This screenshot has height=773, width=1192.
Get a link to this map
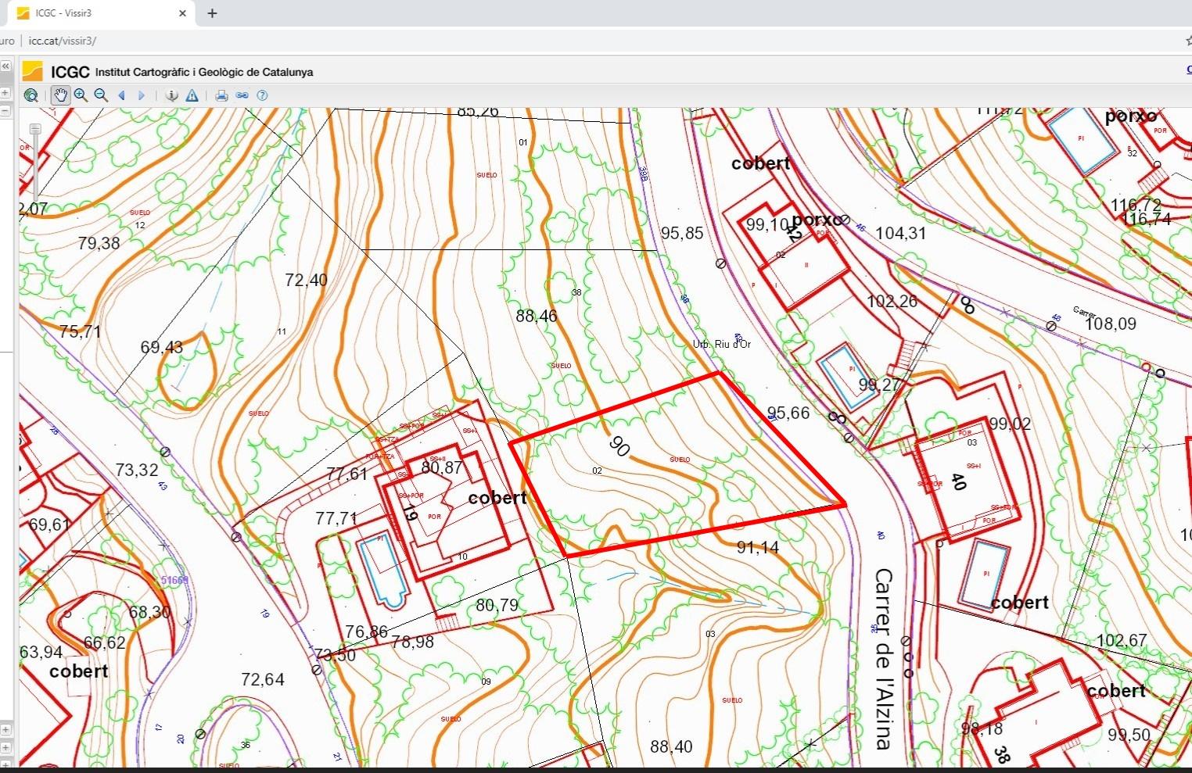pyautogui.click(x=242, y=95)
